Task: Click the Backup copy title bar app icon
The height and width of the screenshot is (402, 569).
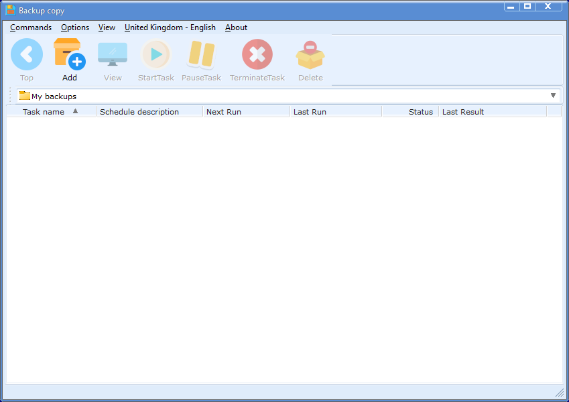Action: (x=11, y=11)
